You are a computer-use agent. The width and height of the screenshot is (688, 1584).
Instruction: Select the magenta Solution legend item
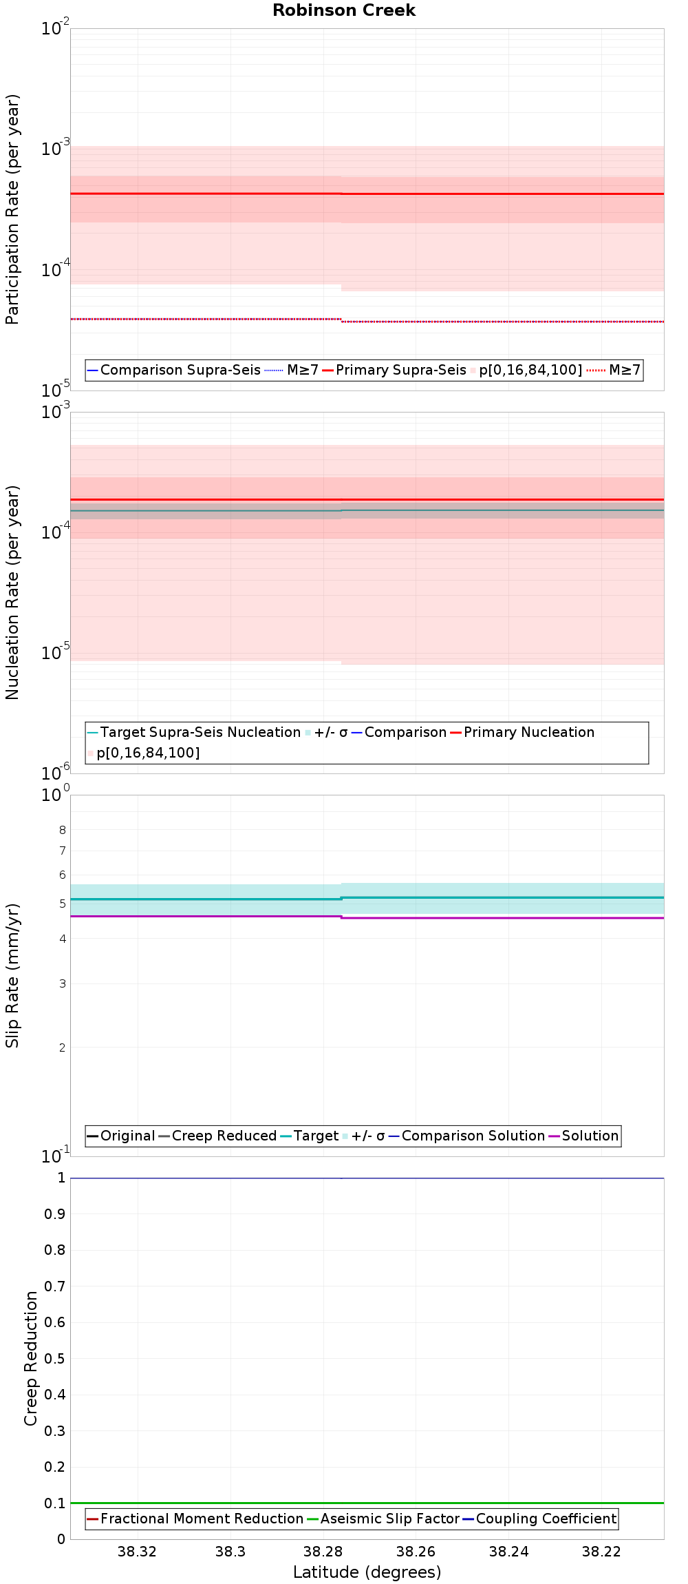coord(583,1136)
